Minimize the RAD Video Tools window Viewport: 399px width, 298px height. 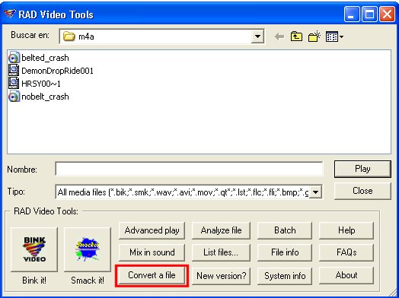click(352, 14)
